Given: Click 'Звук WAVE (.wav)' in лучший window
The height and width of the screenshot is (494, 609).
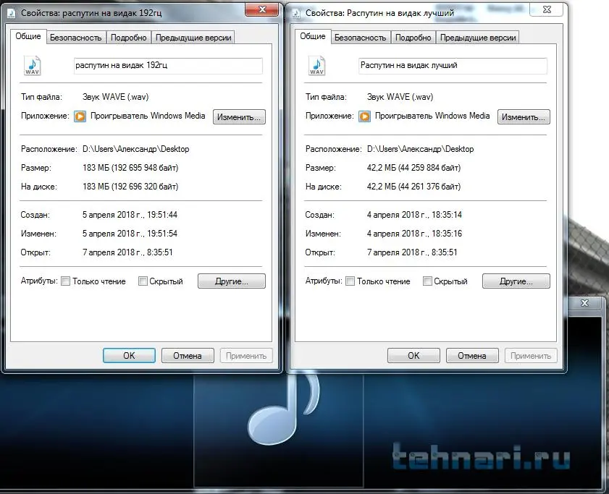Looking at the screenshot, I should (400, 97).
